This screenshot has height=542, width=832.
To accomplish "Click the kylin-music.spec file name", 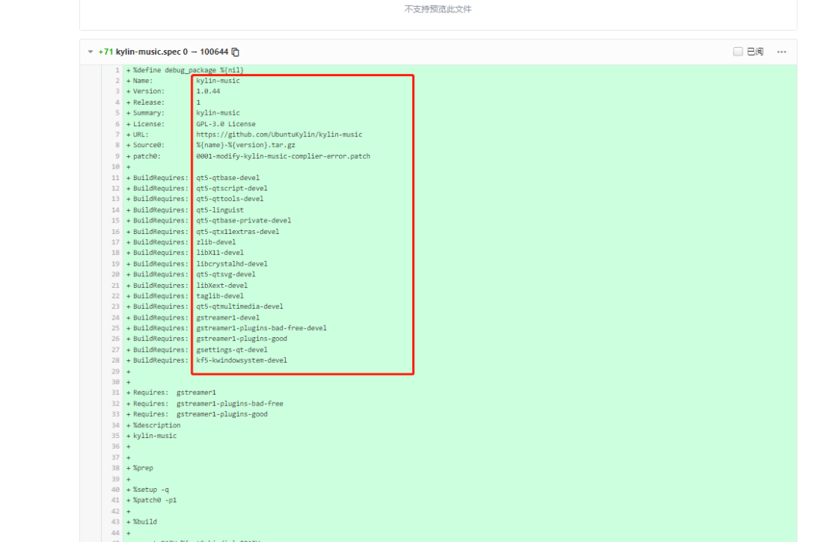I will 149,52.
